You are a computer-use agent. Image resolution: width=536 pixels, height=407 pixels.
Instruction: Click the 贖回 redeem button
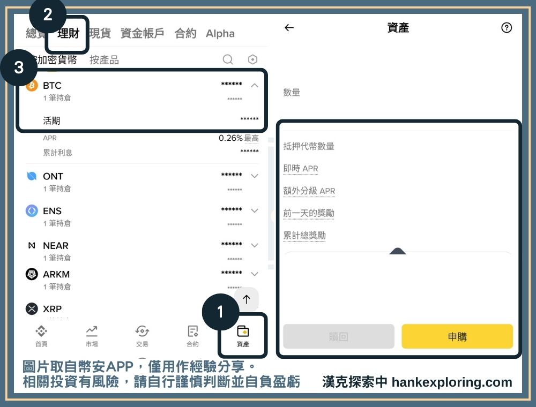338,336
